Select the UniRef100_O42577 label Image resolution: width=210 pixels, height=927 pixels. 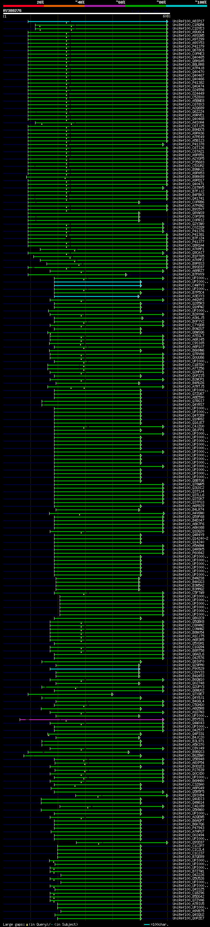(x=188, y=730)
